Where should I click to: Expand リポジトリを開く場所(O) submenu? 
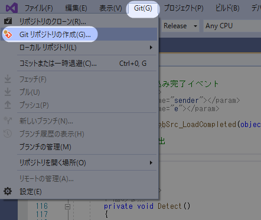click(x=79, y=162)
